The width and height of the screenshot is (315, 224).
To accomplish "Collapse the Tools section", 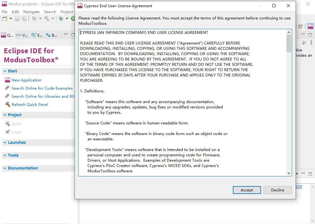I will [x=5, y=155].
